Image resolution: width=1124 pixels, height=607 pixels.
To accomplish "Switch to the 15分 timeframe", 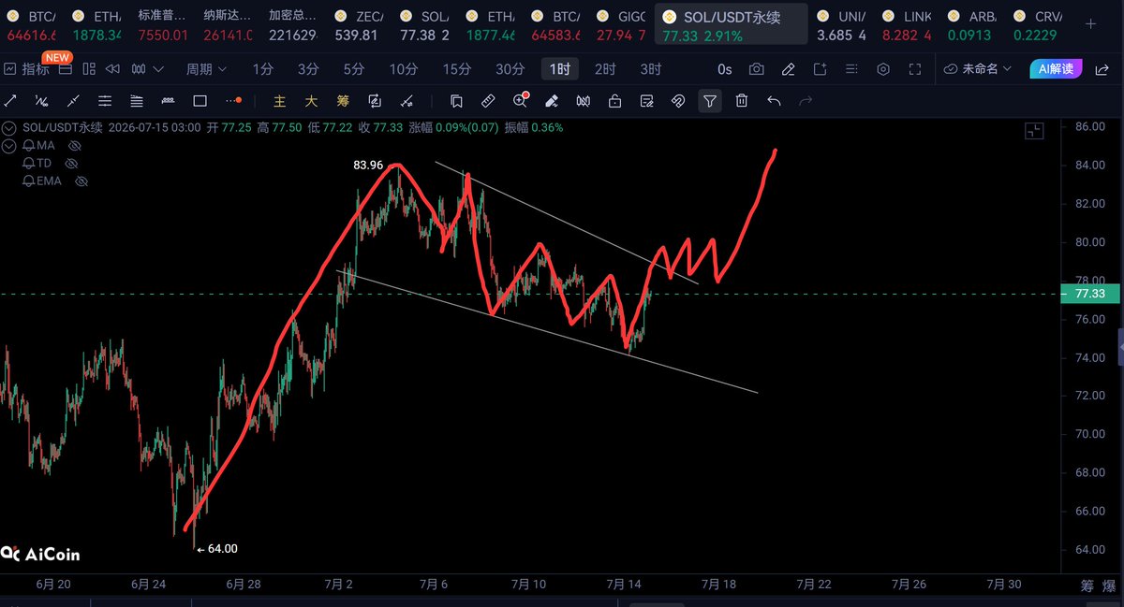I will [x=457, y=69].
